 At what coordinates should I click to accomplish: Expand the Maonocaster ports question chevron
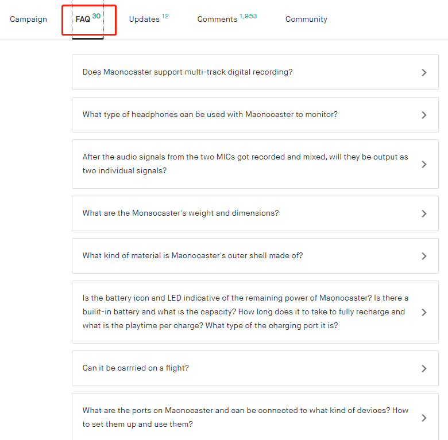click(424, 418)
